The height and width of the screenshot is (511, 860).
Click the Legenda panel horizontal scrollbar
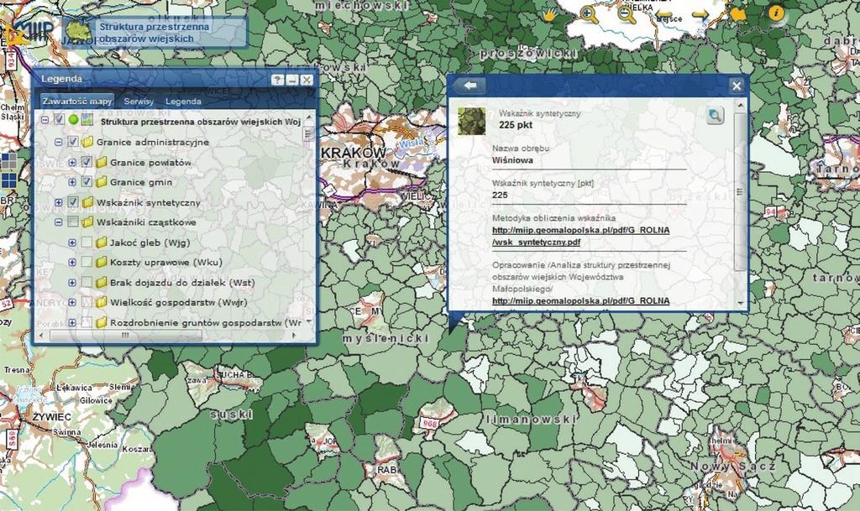(x=126, y=335)
